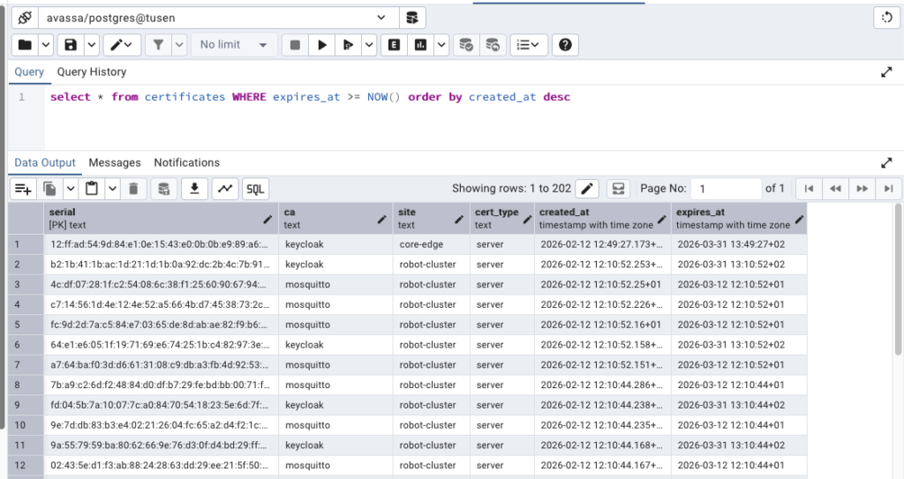Click the expires_at column edit pencil
904x479 pixels.
click(x=799, y=219)
